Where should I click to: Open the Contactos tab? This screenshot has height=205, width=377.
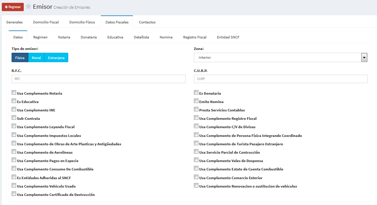point(147,22)
